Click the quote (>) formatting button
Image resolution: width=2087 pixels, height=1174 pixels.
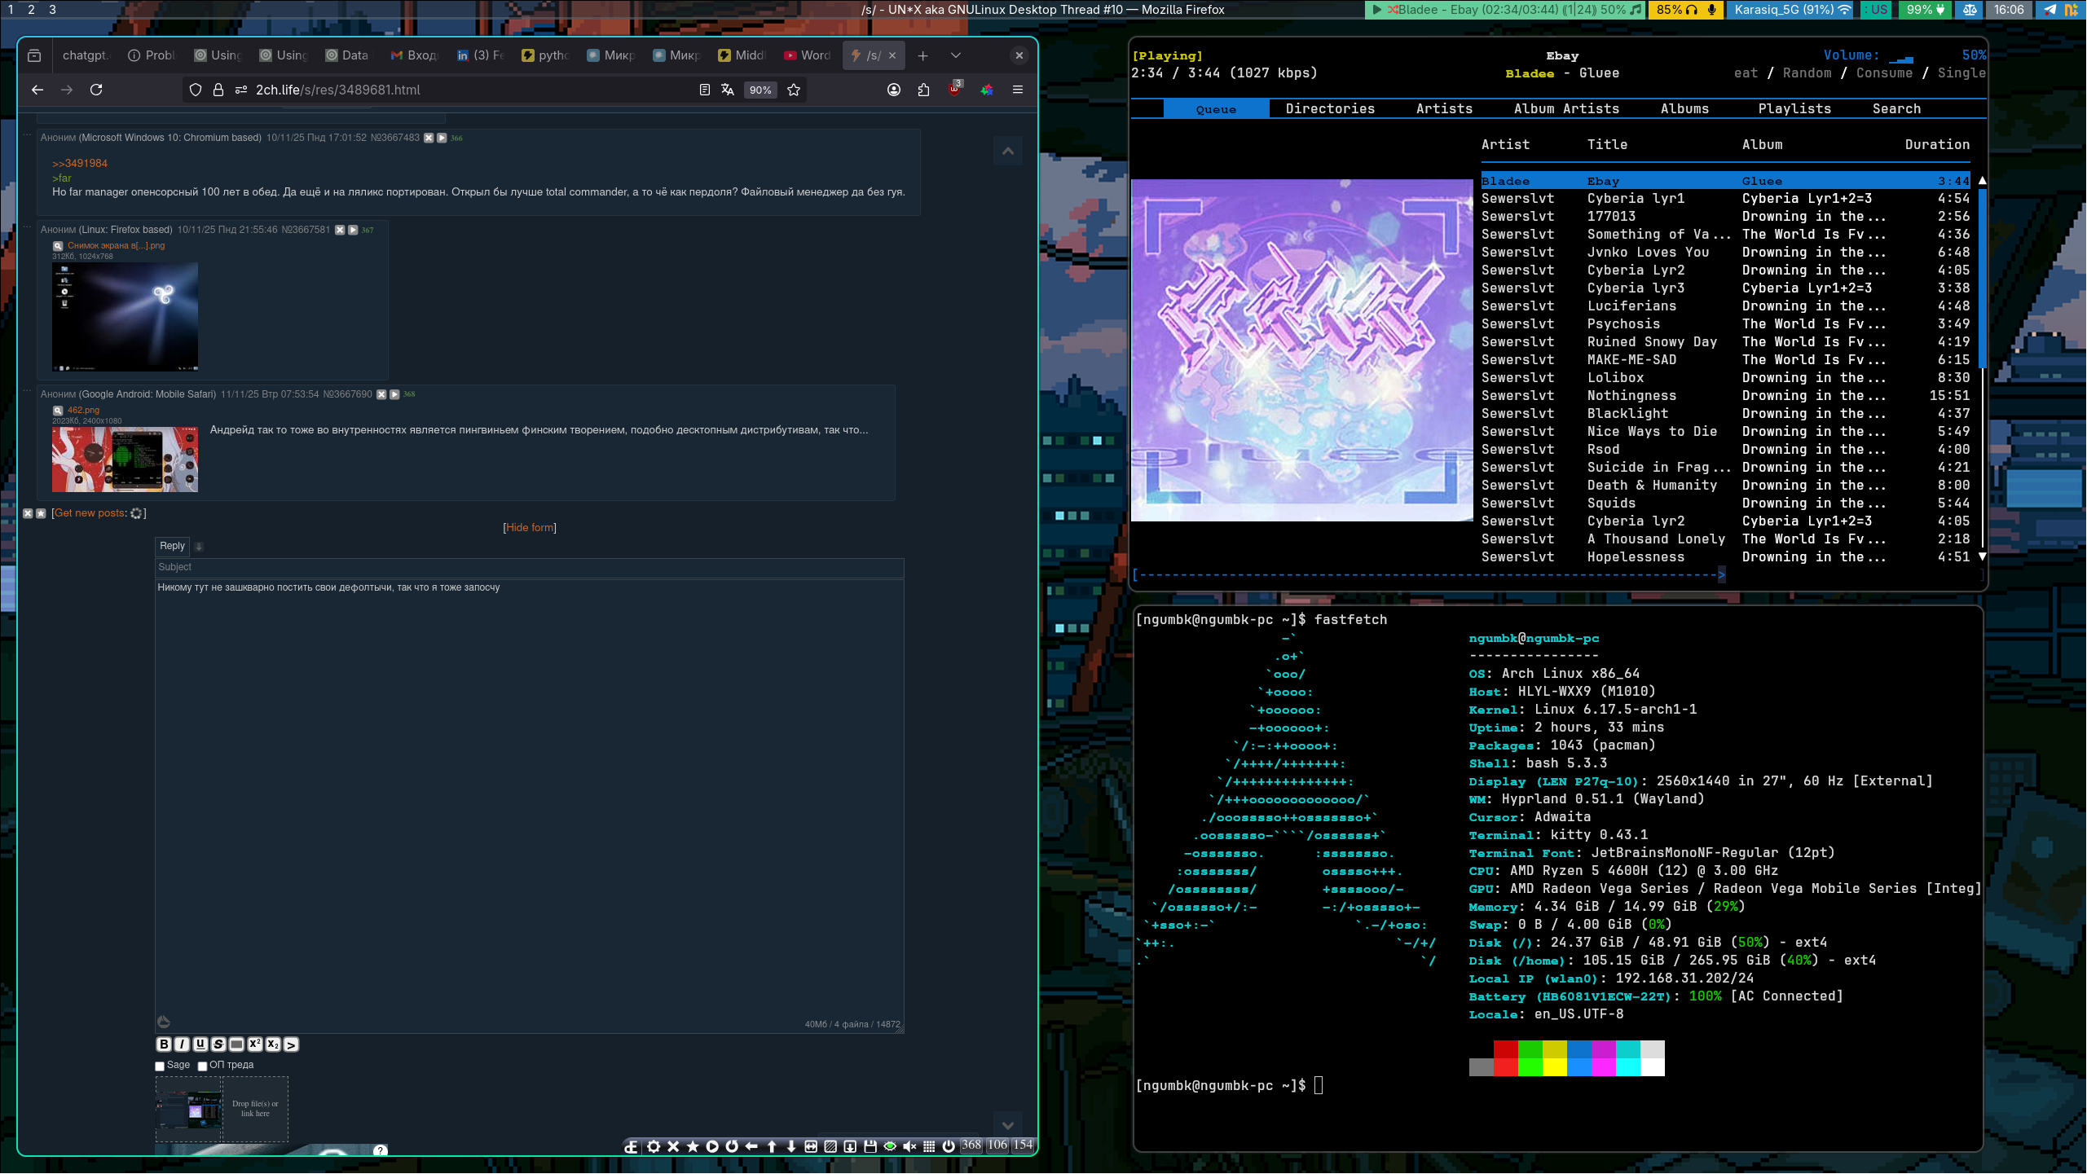tap(291, 1044)
